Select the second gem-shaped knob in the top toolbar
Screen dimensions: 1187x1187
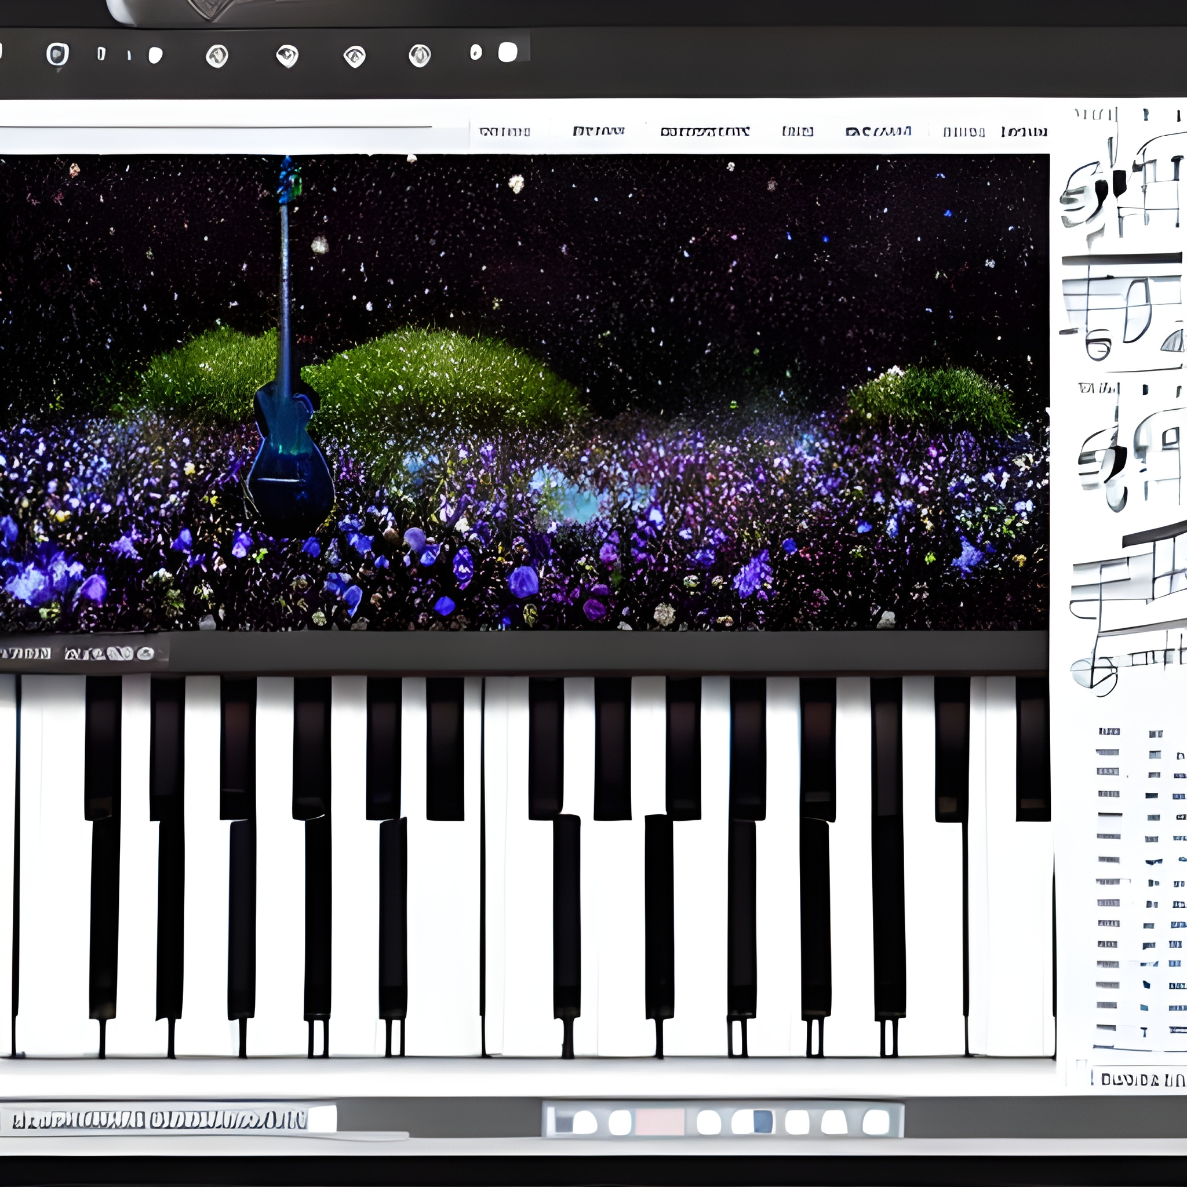coord(287,56)
